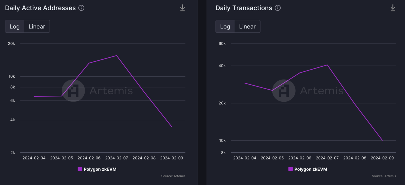This screenshot has width=405, height=185.
Task: Switch Daily Active Addresses chart to Linear
Action: 37,26
